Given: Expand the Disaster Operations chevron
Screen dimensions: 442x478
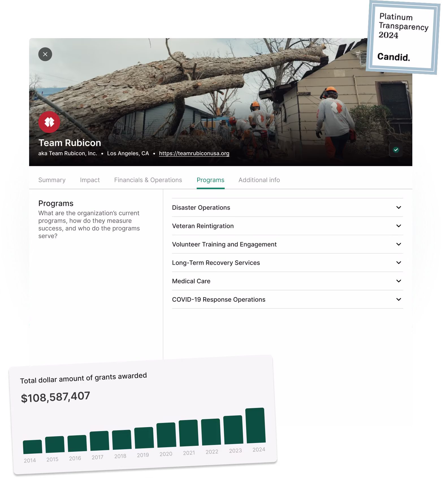Looking at the screenshot, I should (x=399, y=207).
